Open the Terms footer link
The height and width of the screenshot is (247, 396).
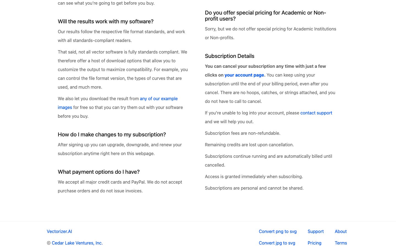point(341,243)
